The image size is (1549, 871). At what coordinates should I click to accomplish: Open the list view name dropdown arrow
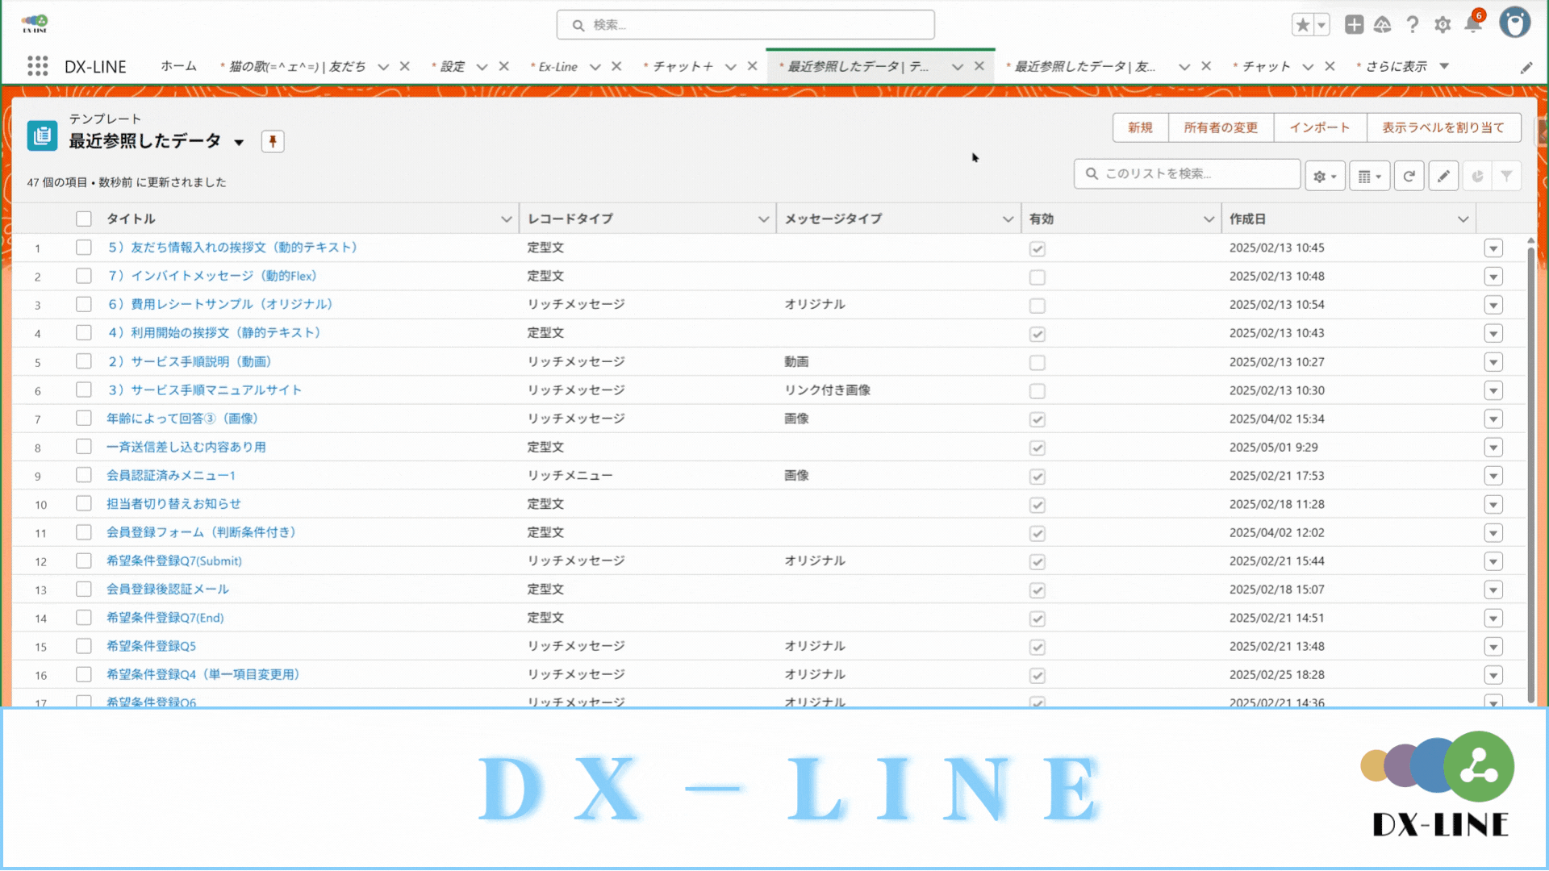[239, 143]
